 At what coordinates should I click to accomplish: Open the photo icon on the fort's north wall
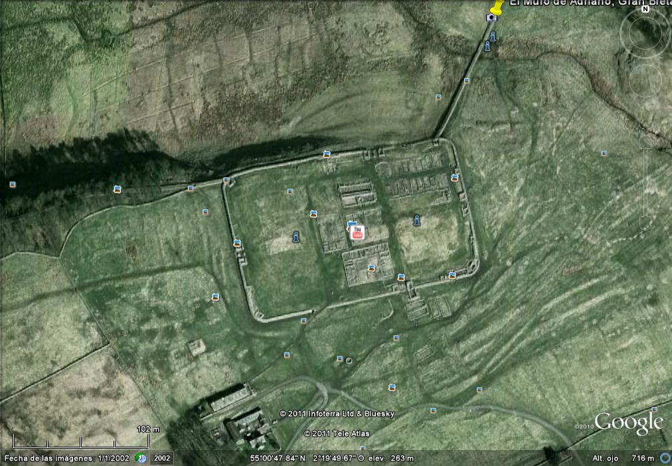point(327,155)
